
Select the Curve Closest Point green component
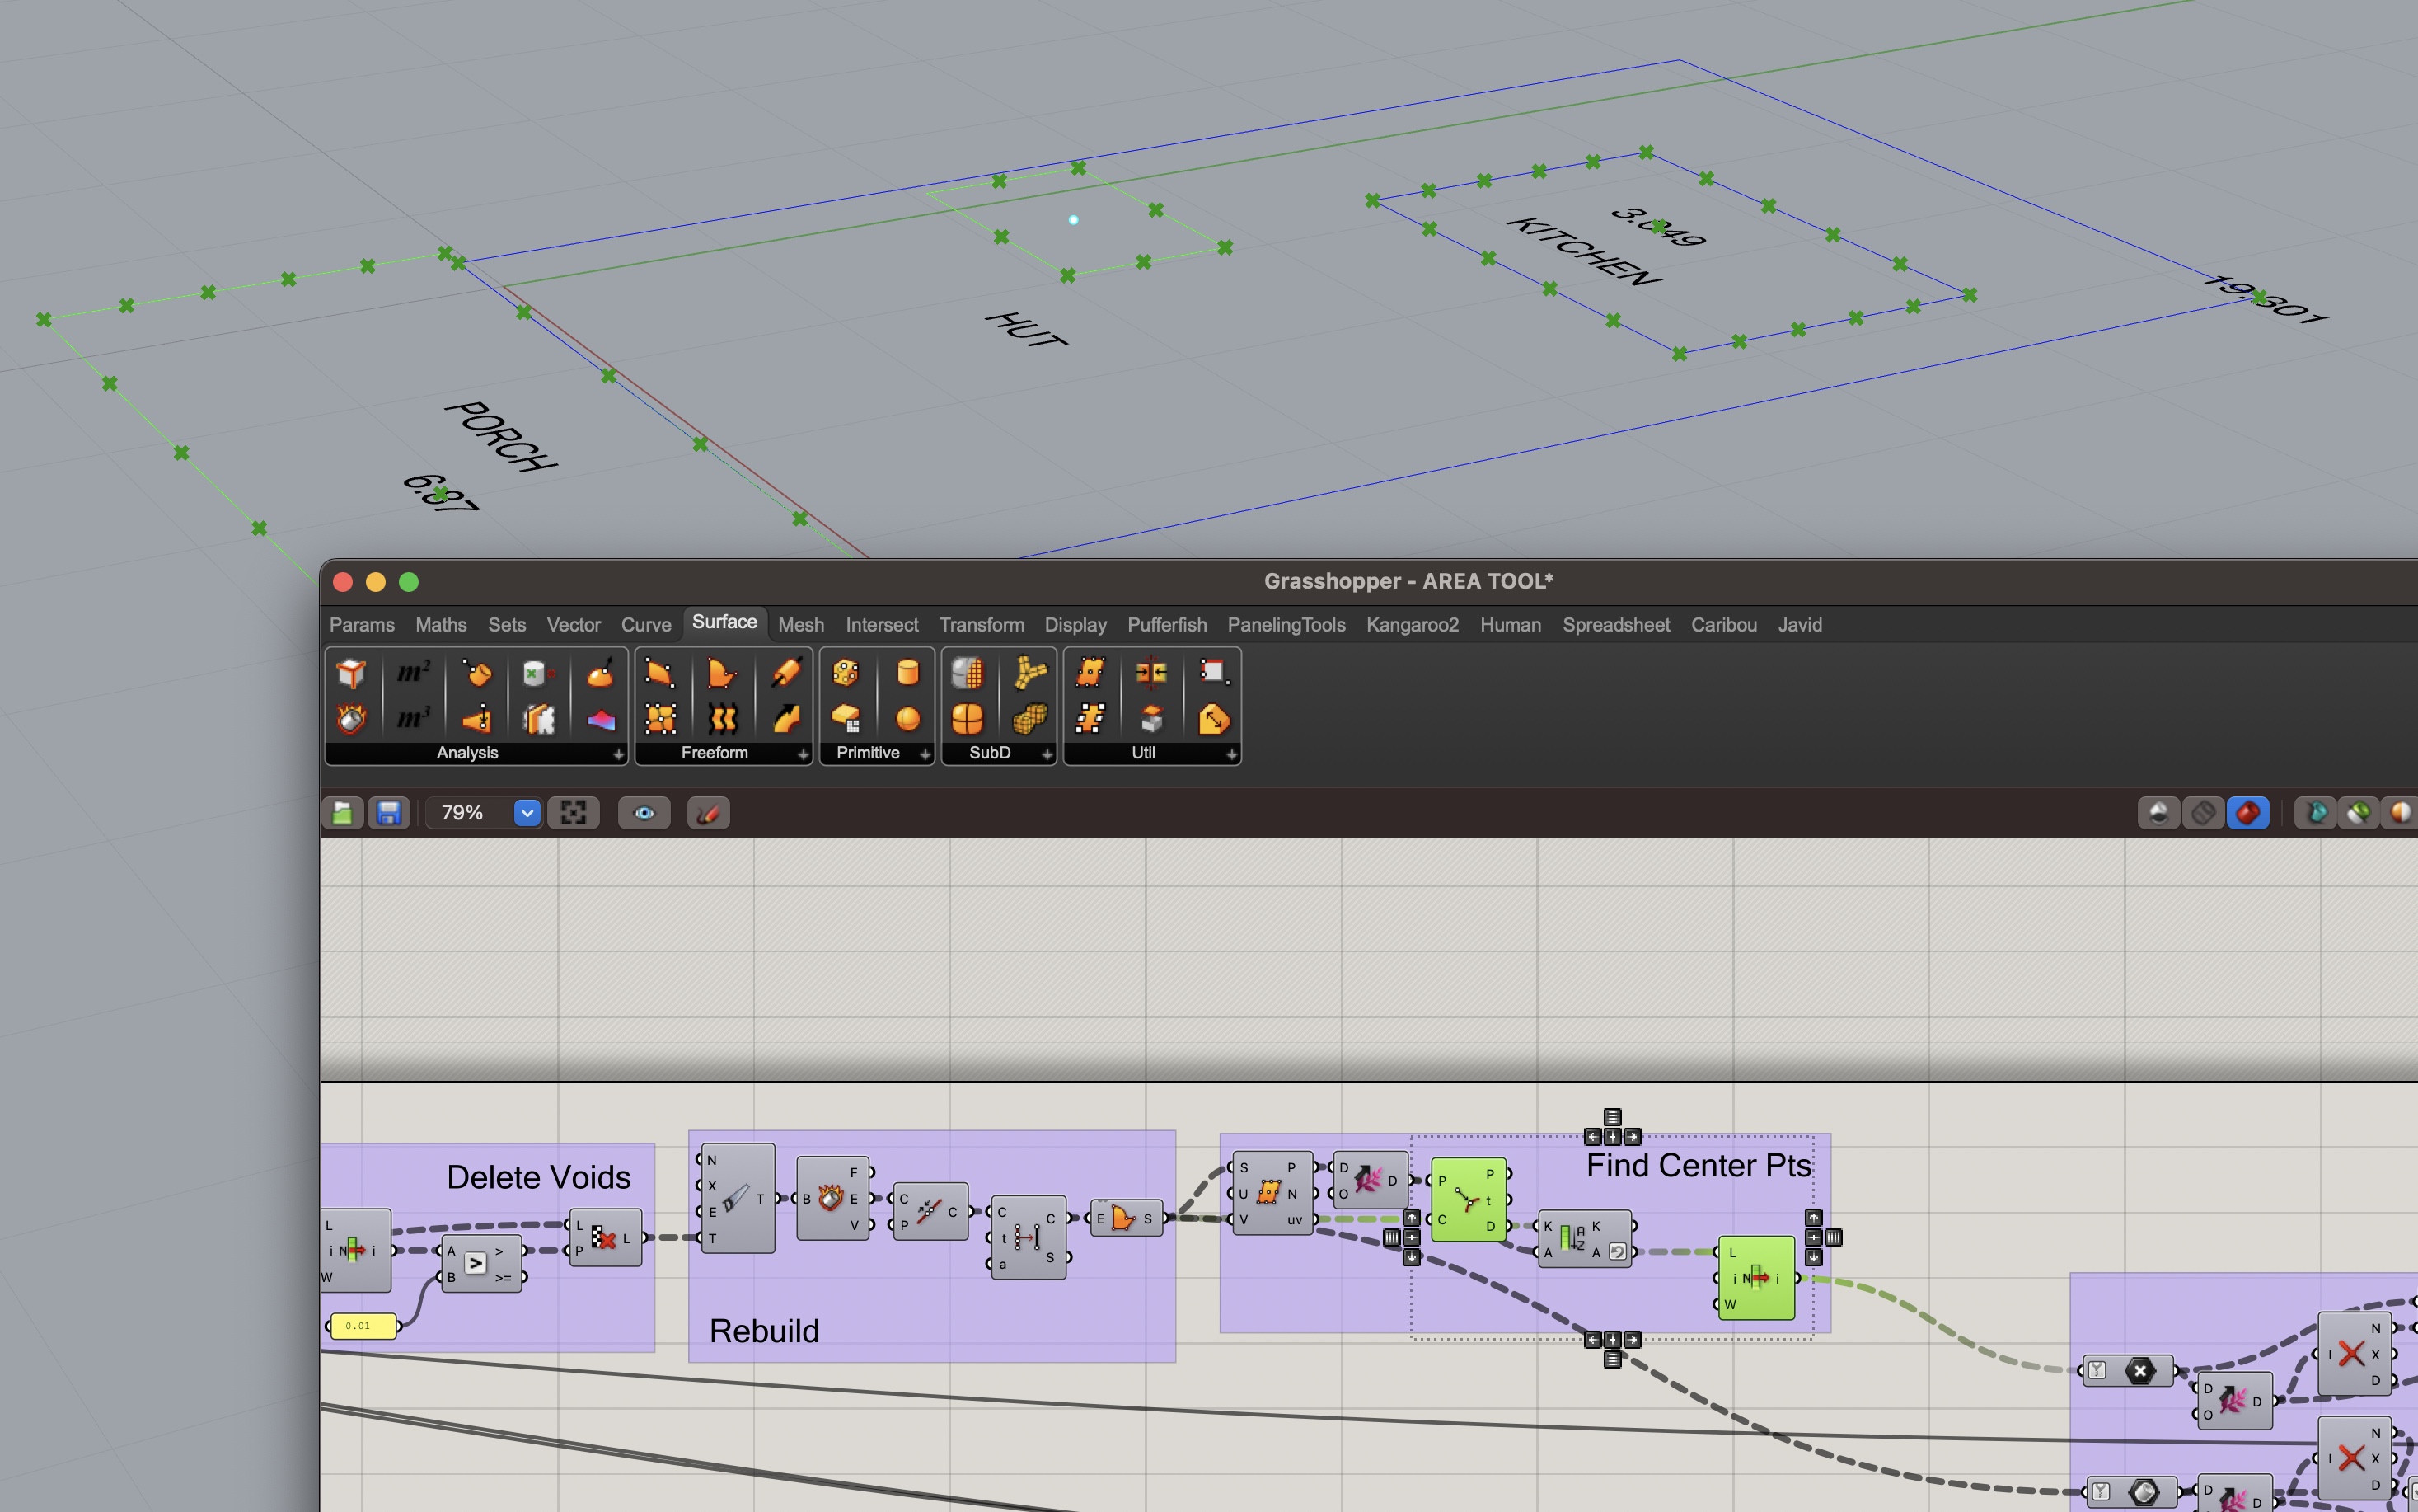[1468, 1199]
